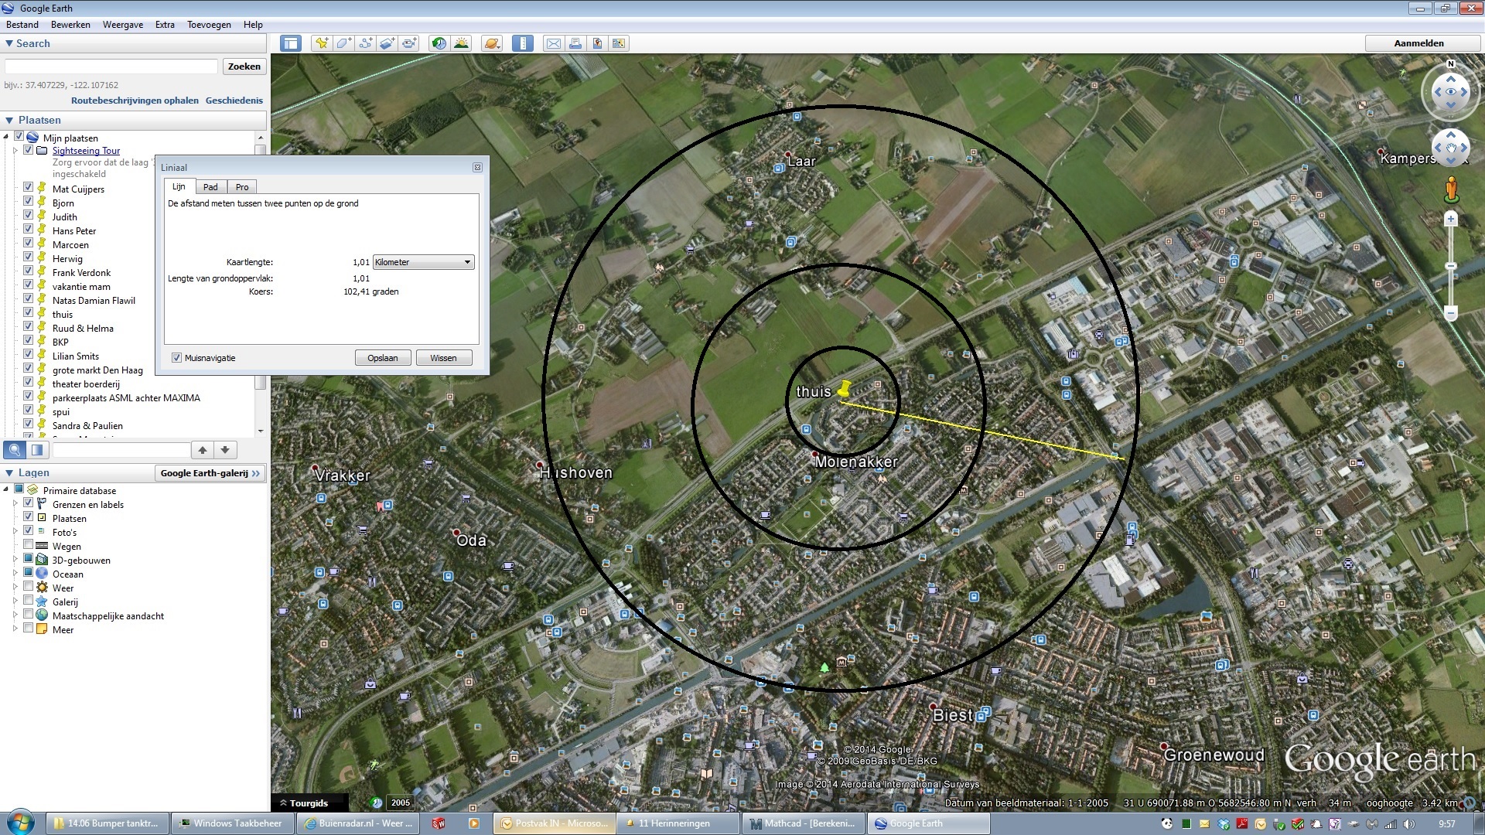Switch to the Pro tab in Liniaal
The width and height of the screenshot is (1485, 835).
pyautogui.click(x=242, y=187)
